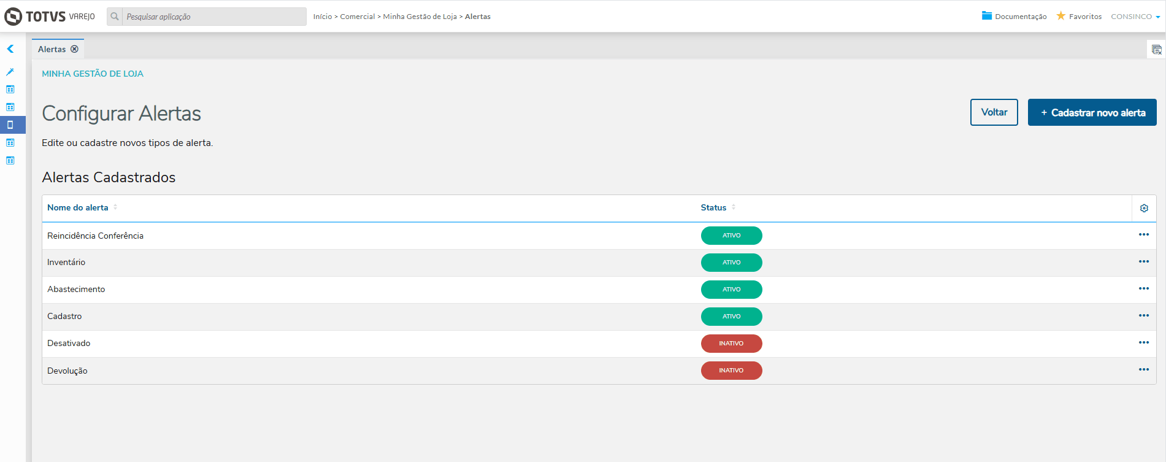Open actions menu for Abastecimento row

[1144, 288]
